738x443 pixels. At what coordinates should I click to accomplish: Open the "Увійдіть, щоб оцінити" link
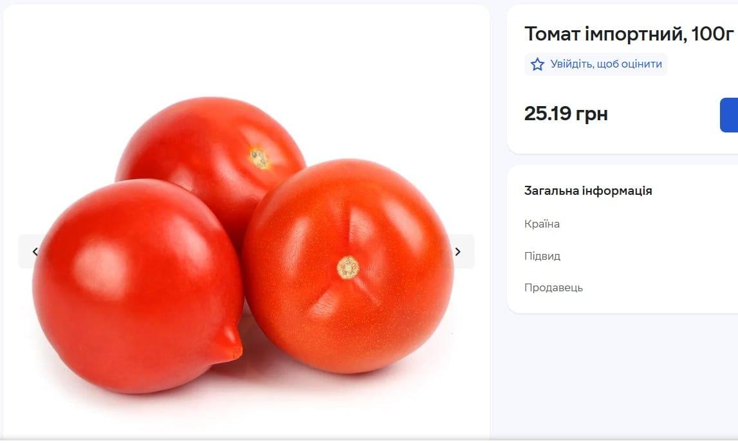coord(606,64)
